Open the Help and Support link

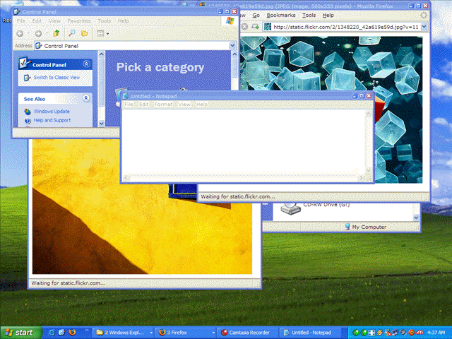pos(52,121)
